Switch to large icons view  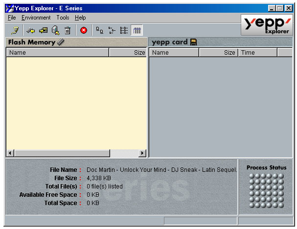click(x=100, y=30)
